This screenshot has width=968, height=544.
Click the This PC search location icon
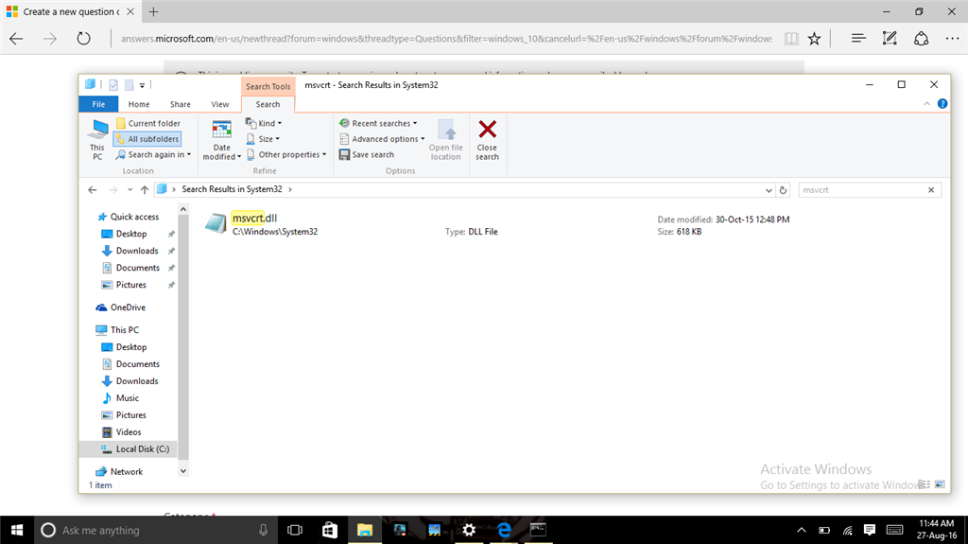pos(97,140)
